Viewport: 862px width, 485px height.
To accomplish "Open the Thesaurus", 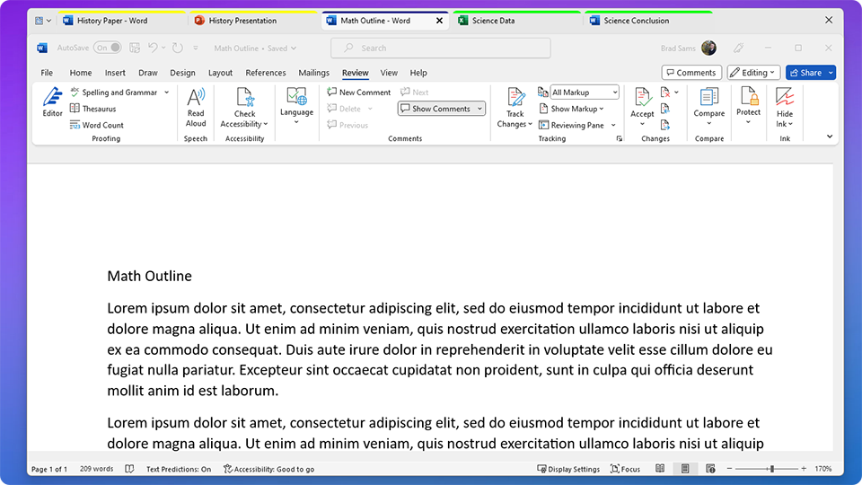I will tap(92, 109).
